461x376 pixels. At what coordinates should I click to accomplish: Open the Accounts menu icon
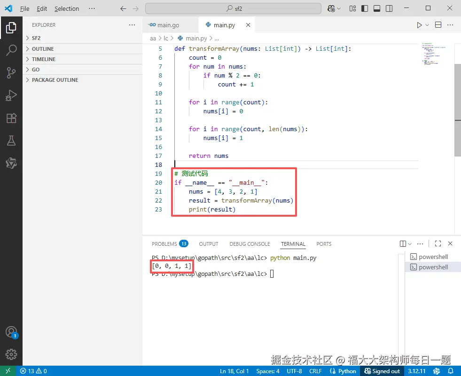11,332
